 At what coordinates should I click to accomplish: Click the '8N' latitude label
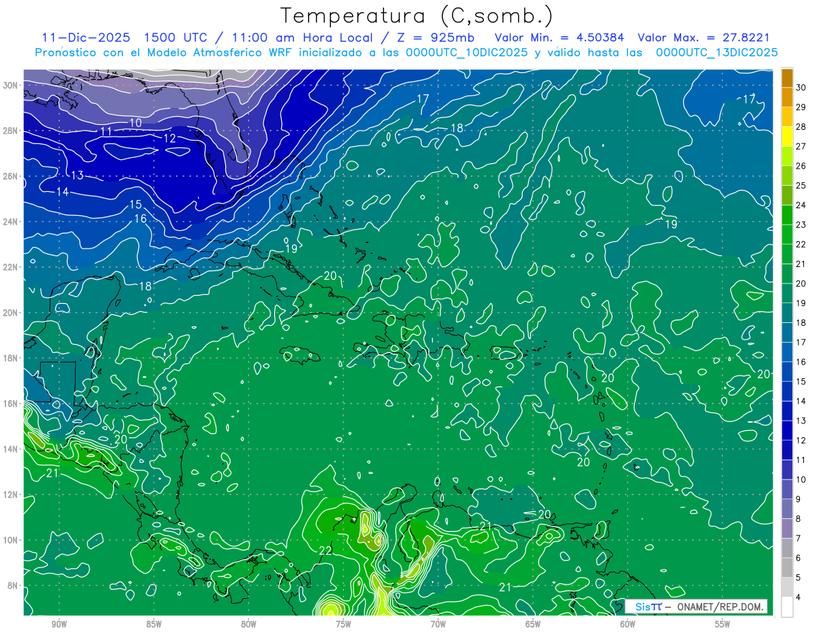(x=12, y=585)
